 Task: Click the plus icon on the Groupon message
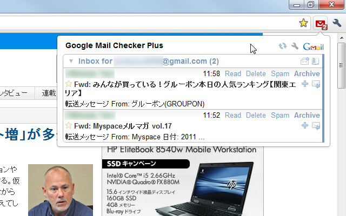pyautogui.click(x=305, y=84)
